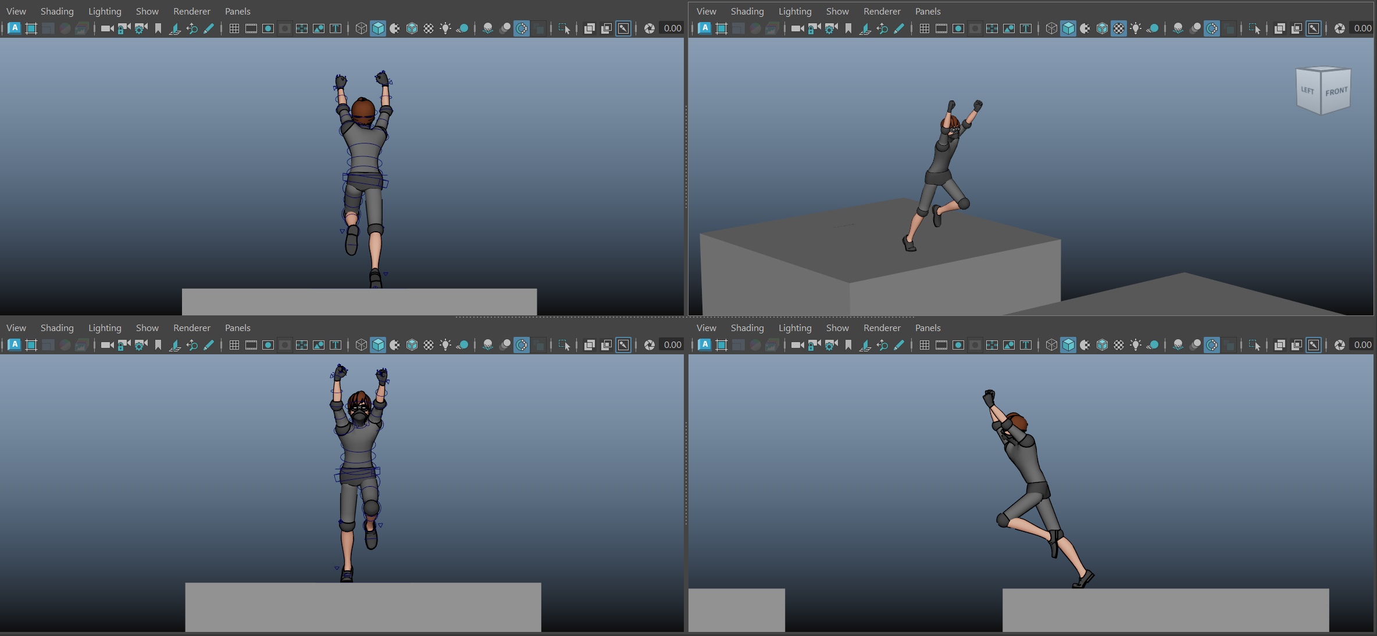The image size is (1377, 636).
Task: Open Renderer menu in top-left viewport
Action: (x=192, y=11)
